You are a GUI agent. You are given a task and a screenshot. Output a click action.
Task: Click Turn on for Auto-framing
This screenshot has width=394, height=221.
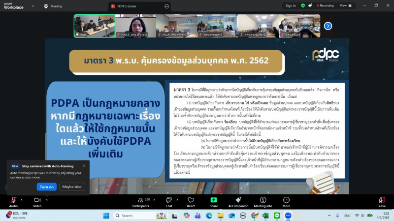pyautogui.click(x=46, y=187)
